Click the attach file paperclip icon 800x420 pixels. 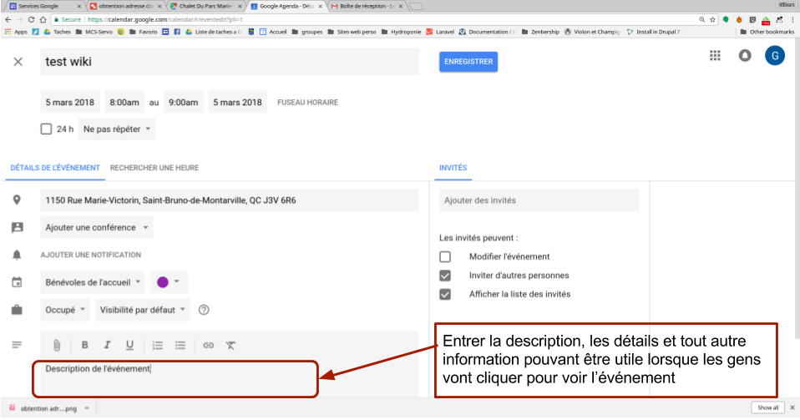[57, 345]
